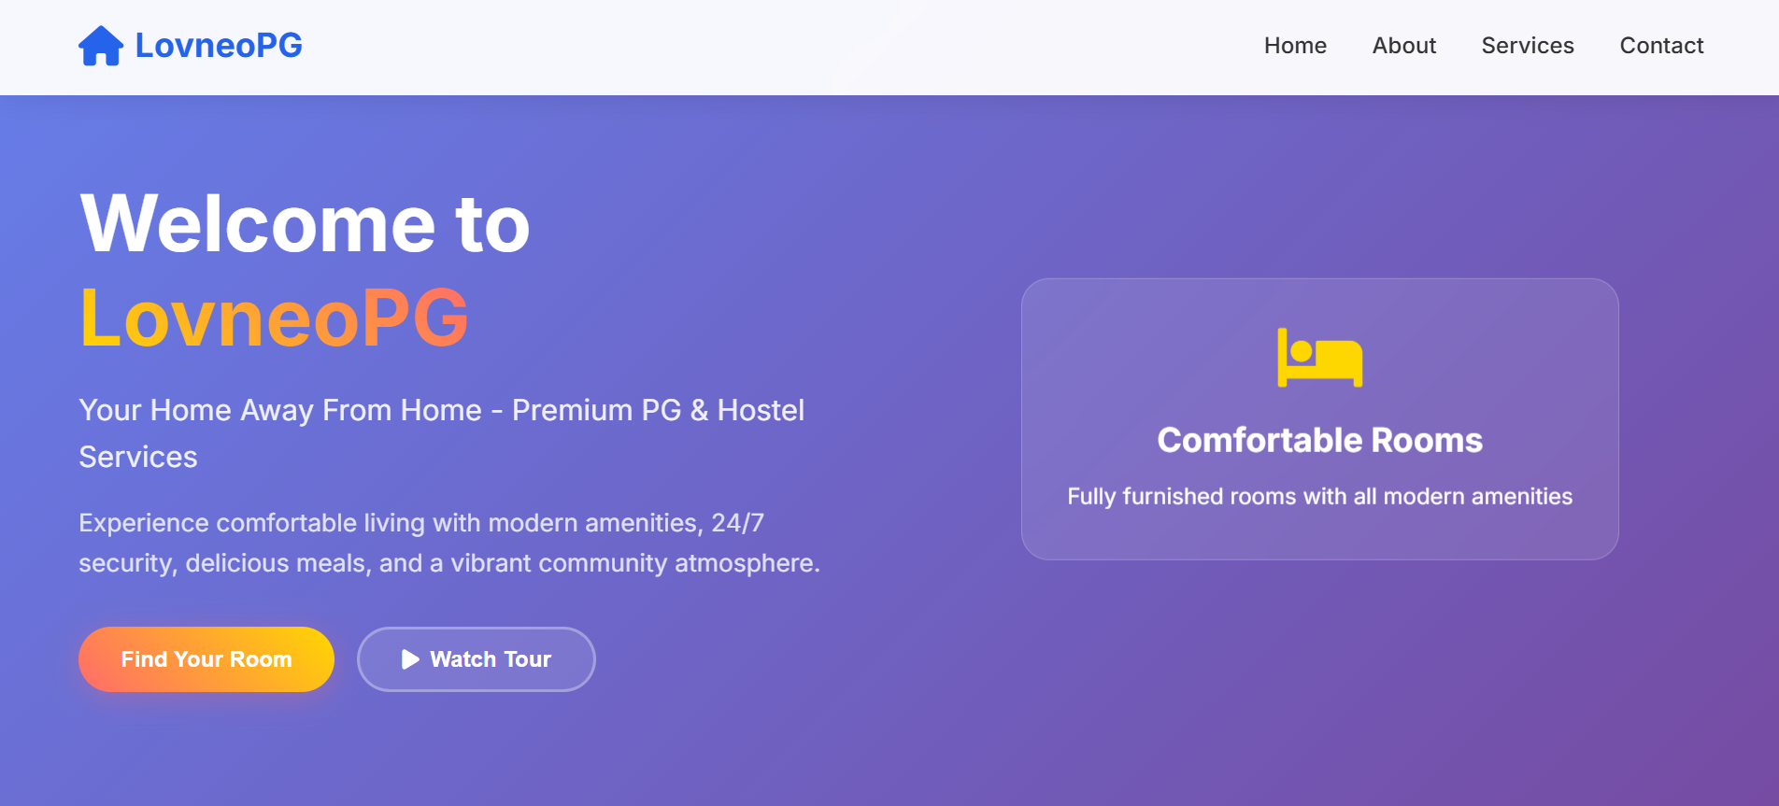Click the Watch Tour button
Image resolution: width=1779 pixels, height=806 pixels.
tap(476, 659)
